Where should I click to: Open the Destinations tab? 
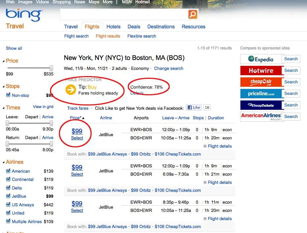point(161,27)
